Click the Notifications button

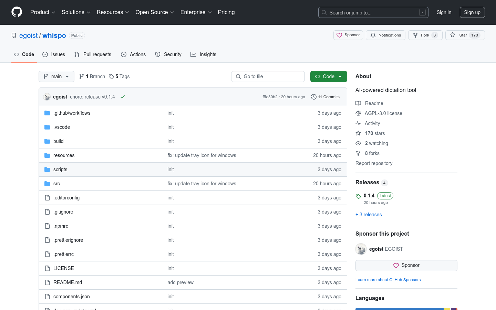tap(385, 35)
